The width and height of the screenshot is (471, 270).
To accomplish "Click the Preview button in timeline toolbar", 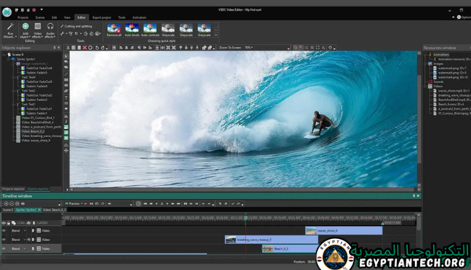I will [73, 204].
